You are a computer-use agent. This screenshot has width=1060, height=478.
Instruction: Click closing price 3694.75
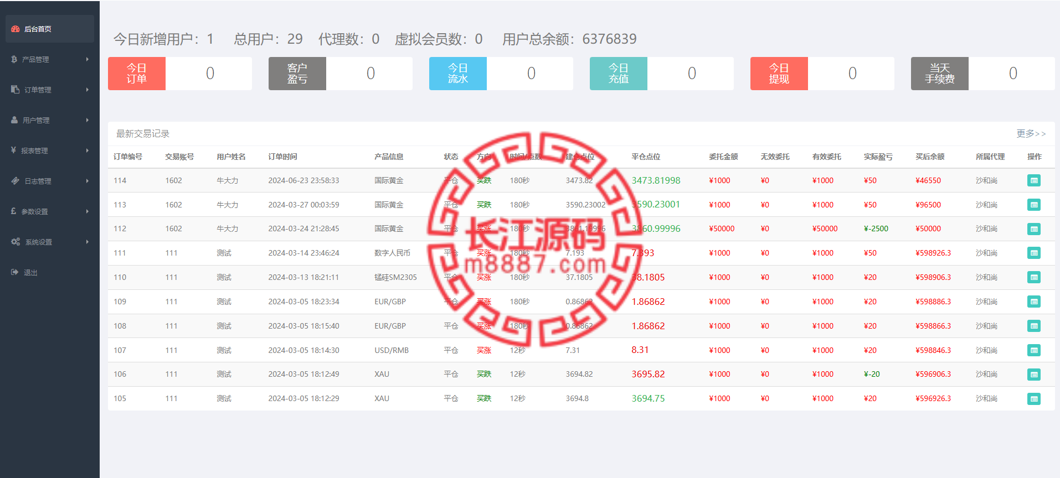648,398
